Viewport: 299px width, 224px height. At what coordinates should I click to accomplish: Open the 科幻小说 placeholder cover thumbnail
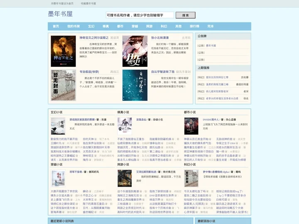(191, 178)
